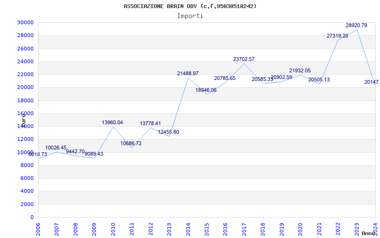Click the 20902.59 value label
380x238 pixels.
pyautogui.click(x=281, y=78)
